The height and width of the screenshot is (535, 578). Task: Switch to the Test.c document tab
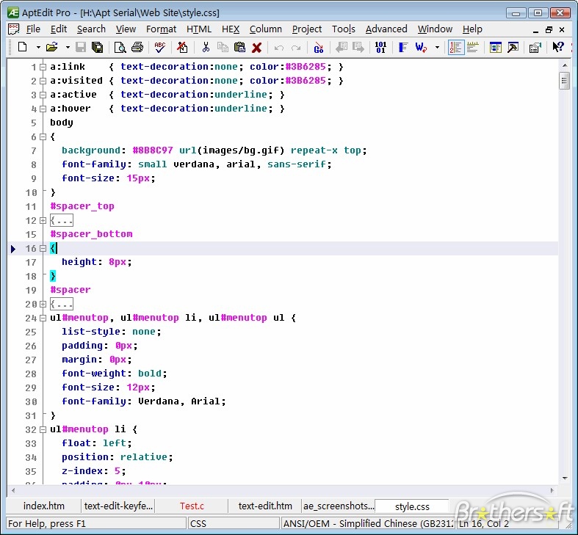pyautogui.click(x=192, y=506)
